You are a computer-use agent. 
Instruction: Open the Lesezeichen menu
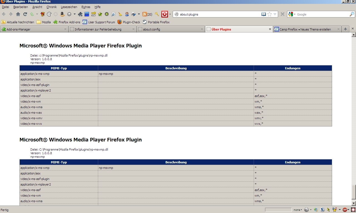tap(69, 7)
